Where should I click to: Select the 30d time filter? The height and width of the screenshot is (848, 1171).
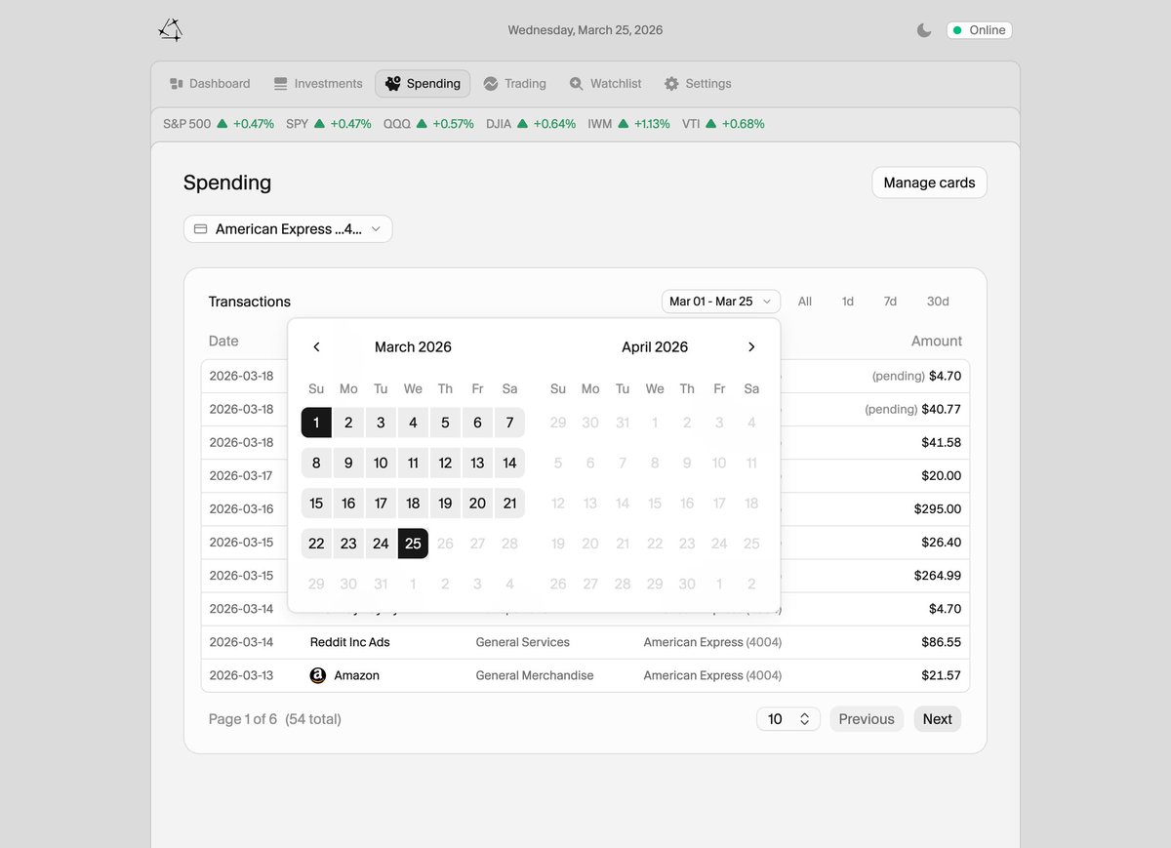pos(938,302)
